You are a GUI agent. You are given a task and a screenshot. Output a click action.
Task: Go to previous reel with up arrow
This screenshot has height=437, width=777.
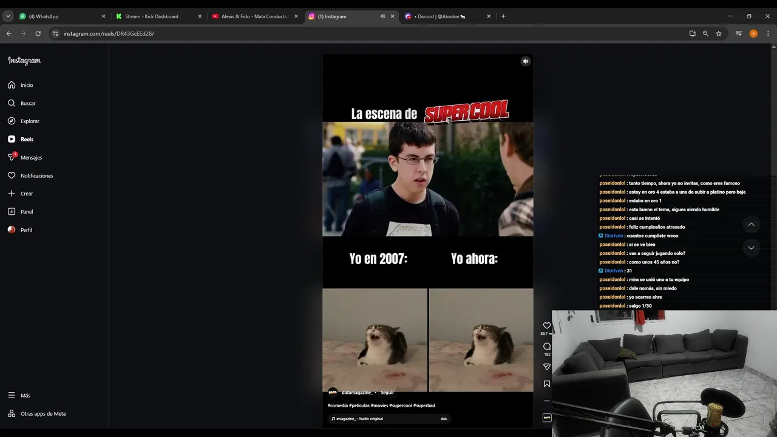[x=751, y=225]
